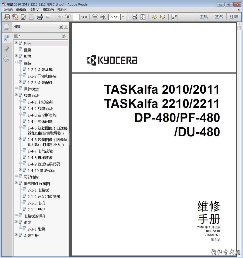Toggle fit one full page view
This screenshot has width=243, height=258.
click(143, 17)
